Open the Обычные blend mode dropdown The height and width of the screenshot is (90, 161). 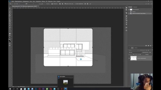click(135, 52)
